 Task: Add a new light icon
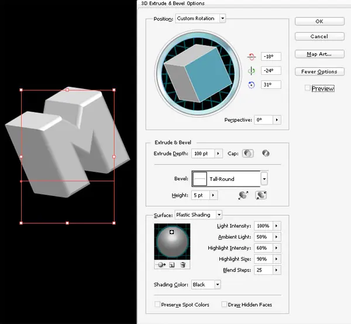point(171,265)
